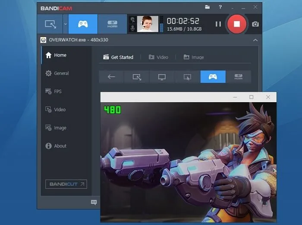Click the OVERWATCH.exe - 480x330 text
The height and width of the screenshot is (225, 302).
[x=79, y=40]
